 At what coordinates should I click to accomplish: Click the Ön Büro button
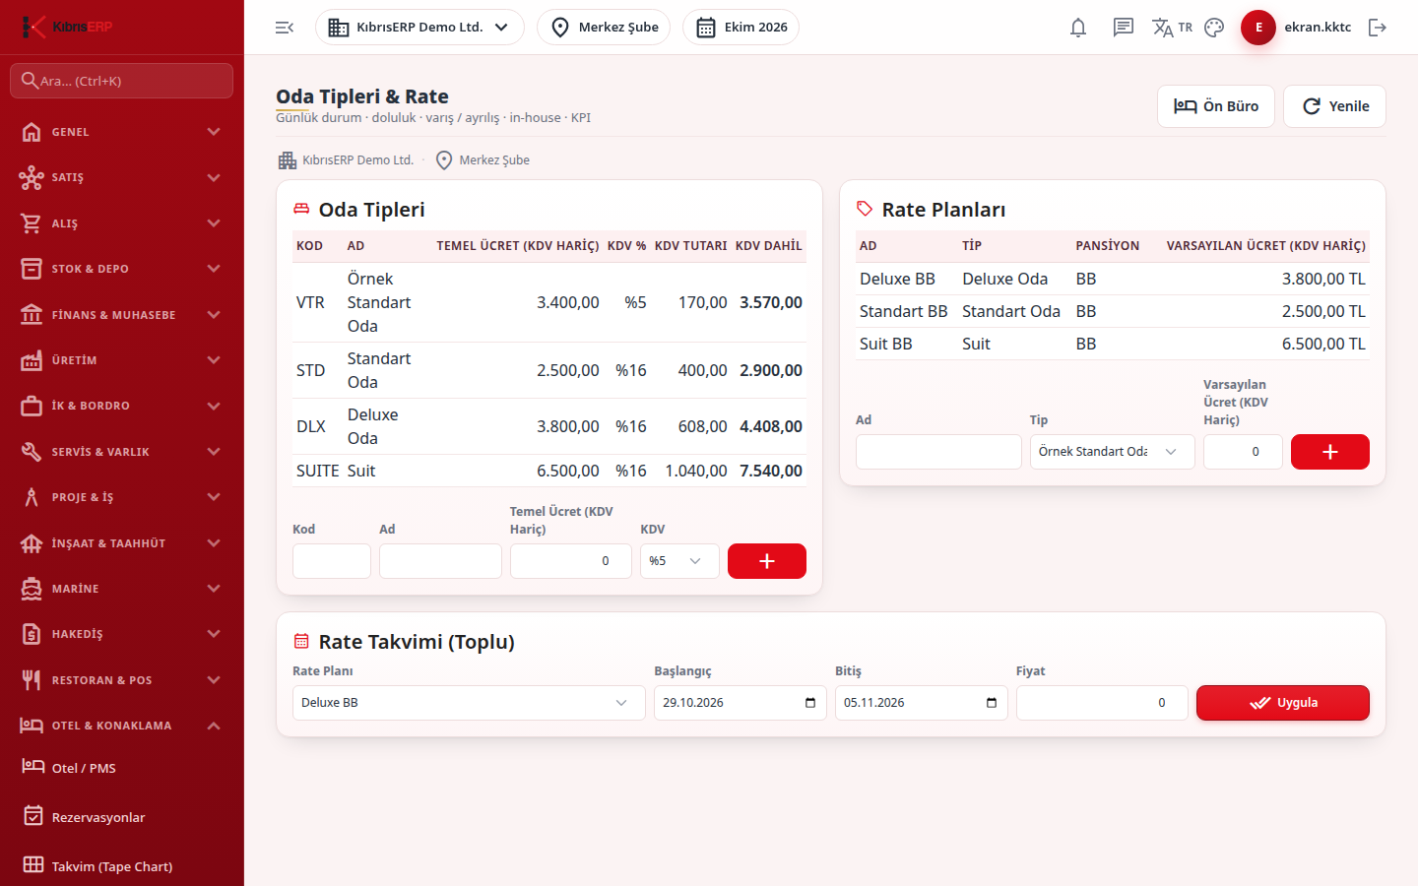[x=1216, y=106]
